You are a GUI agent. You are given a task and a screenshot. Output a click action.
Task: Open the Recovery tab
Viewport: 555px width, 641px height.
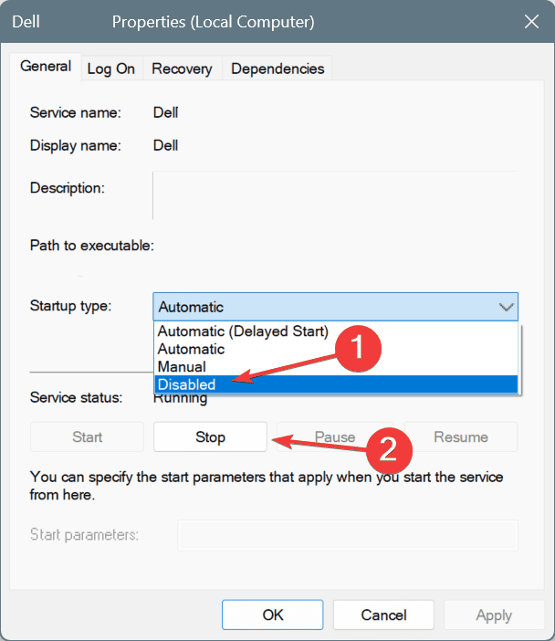[182, 68]
